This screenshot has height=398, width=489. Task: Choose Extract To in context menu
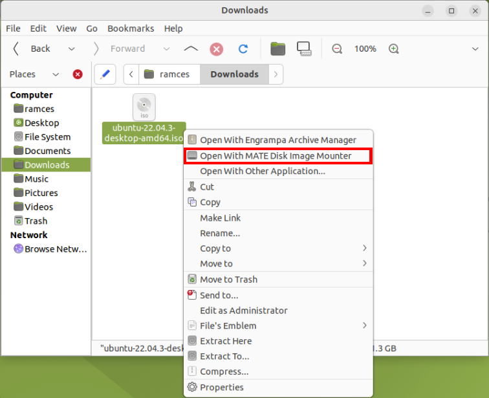pos(278,356)
